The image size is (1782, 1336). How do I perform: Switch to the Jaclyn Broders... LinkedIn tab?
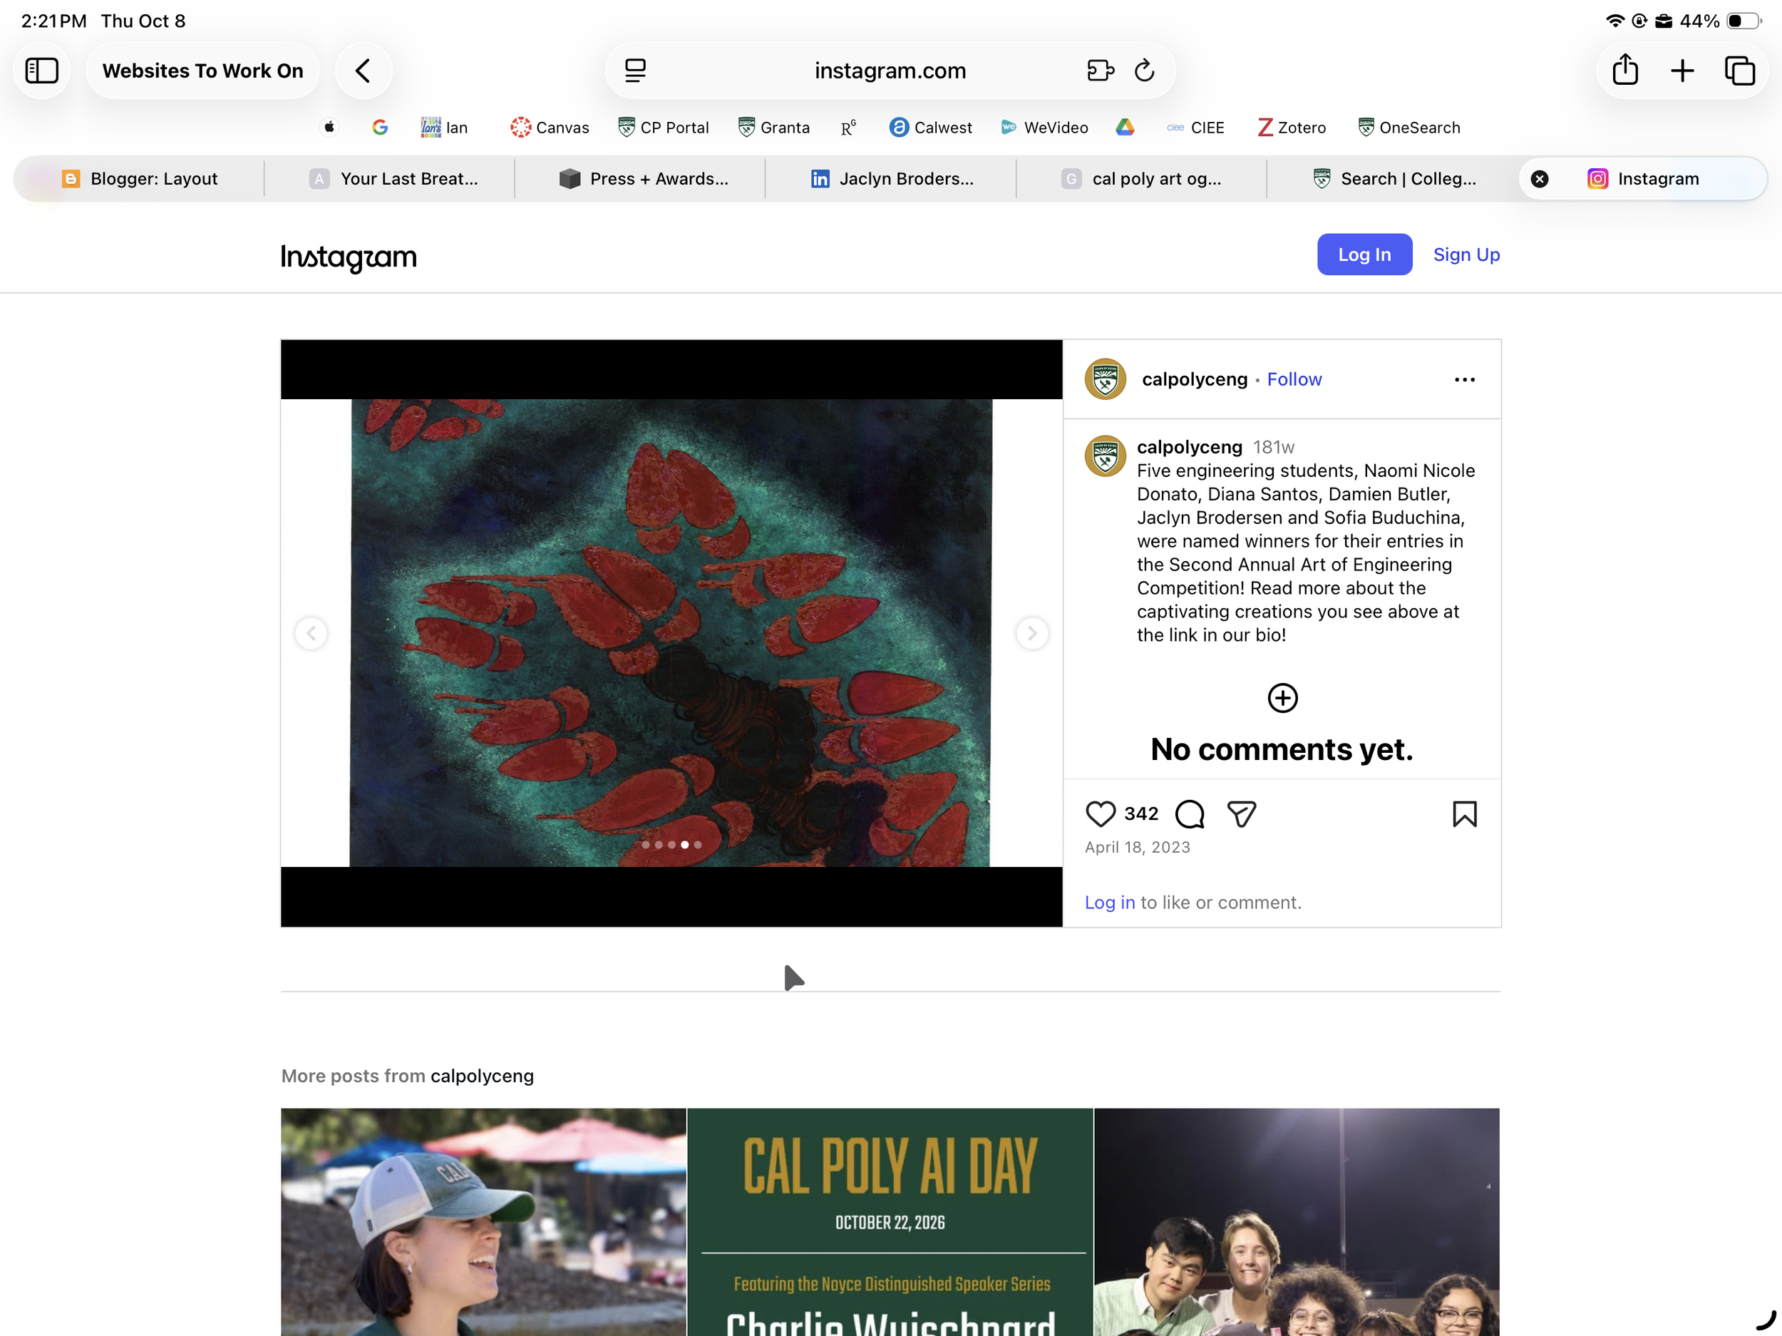tap(892, 179)
